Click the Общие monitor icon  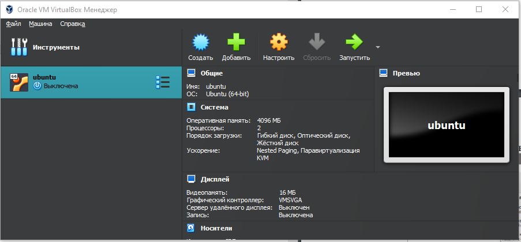[x=191, y=73]
